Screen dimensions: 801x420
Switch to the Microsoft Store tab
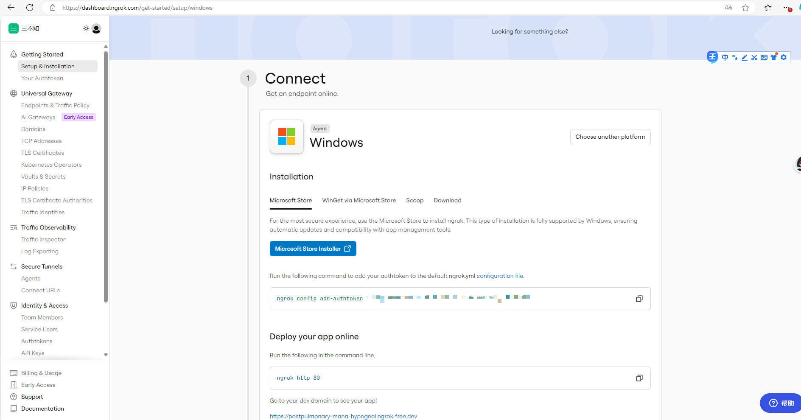tap(291, 200)
